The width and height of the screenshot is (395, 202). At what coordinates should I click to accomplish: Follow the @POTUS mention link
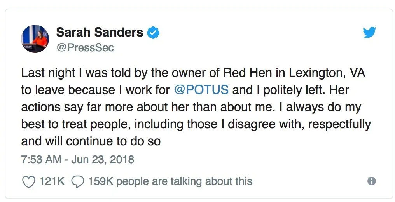pyautogui.click(x=201, y=90)
